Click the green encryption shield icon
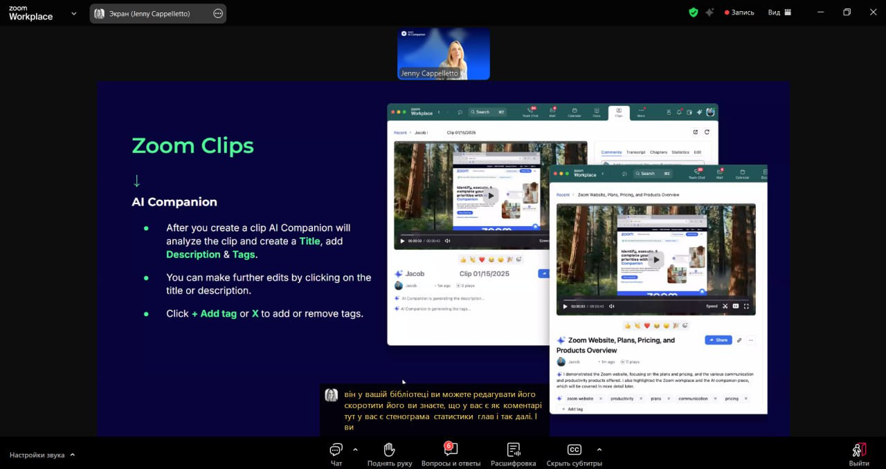 point(693,12)
